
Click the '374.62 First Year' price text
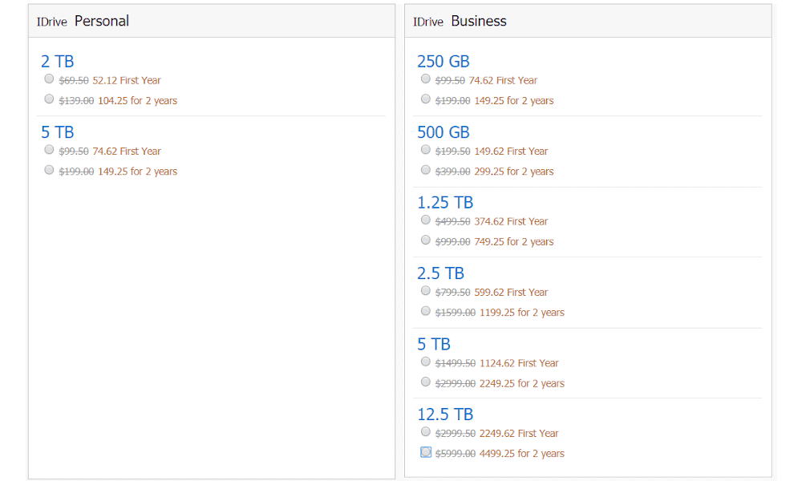[x=512, y=221]
